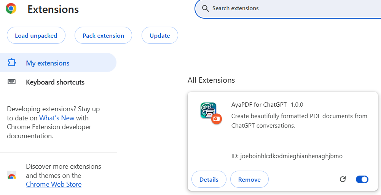Click the Chrome Web Store icon
Screen dimensions: 381x195
[x=12, y=175]
